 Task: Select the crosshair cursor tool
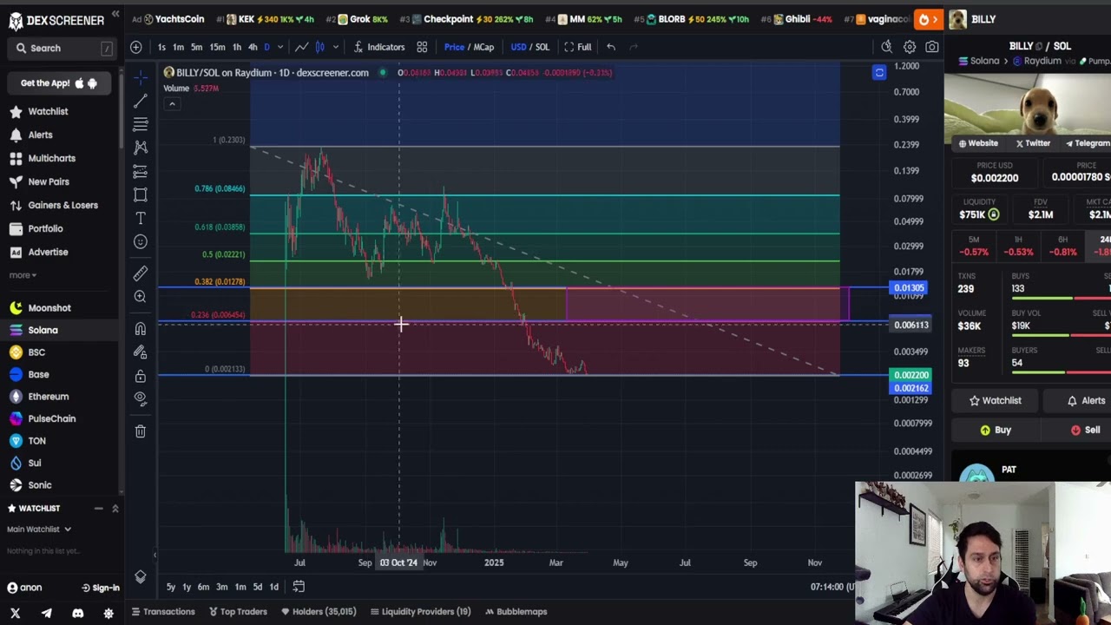click(x=141, y=77)
